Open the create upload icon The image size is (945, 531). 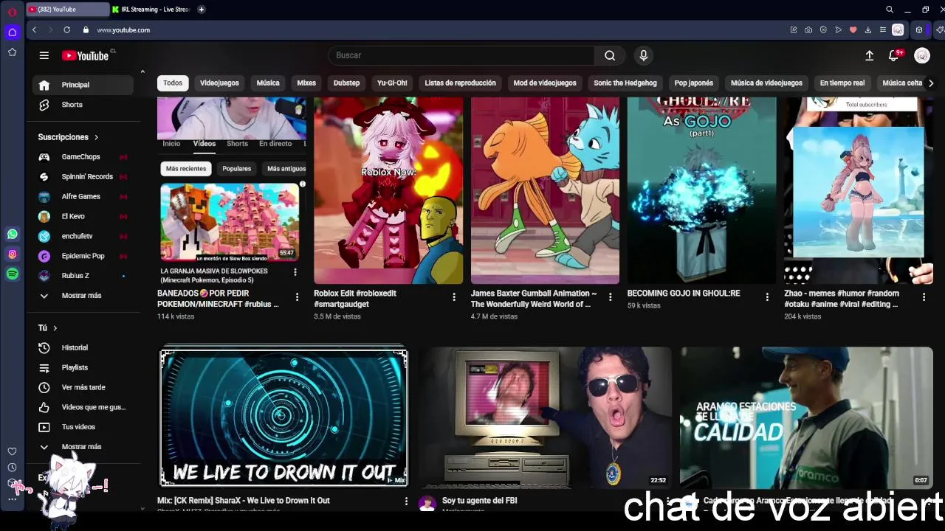pos(869,55)
